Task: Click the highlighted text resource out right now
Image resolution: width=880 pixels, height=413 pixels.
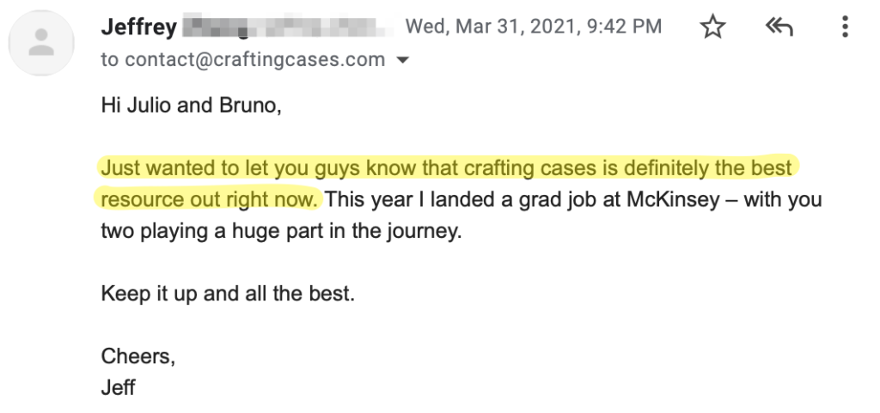Action: point(210,199)
